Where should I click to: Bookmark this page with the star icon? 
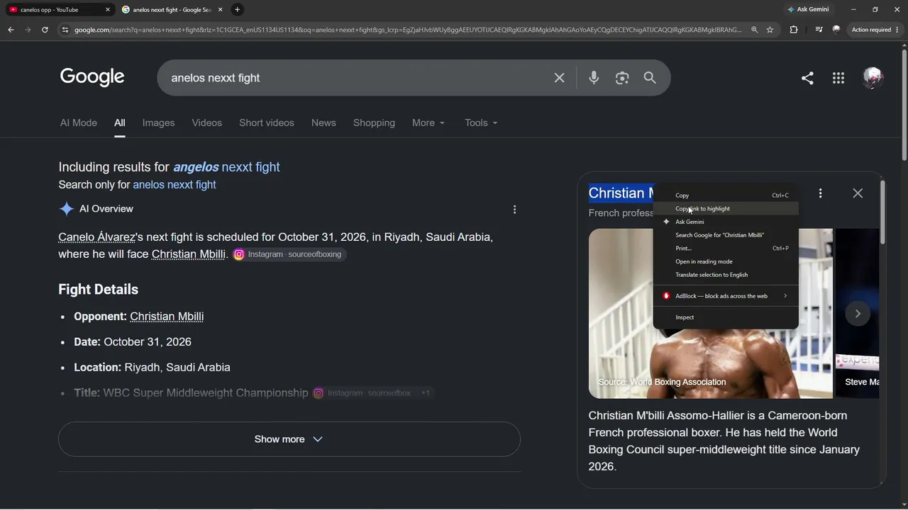tap(770, 30)
